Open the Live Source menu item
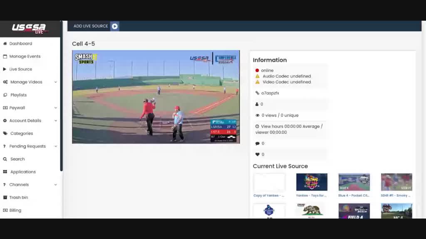 (x=20, y=69)
